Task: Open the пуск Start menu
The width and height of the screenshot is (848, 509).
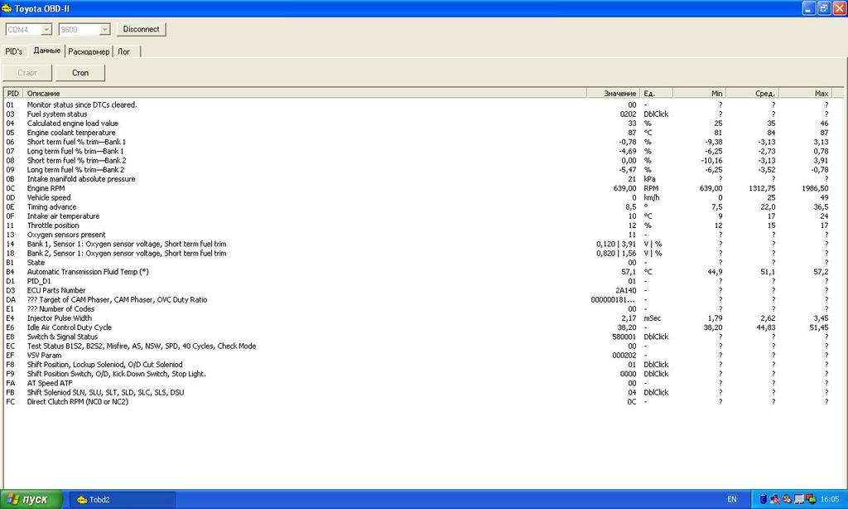Action: 31,500
